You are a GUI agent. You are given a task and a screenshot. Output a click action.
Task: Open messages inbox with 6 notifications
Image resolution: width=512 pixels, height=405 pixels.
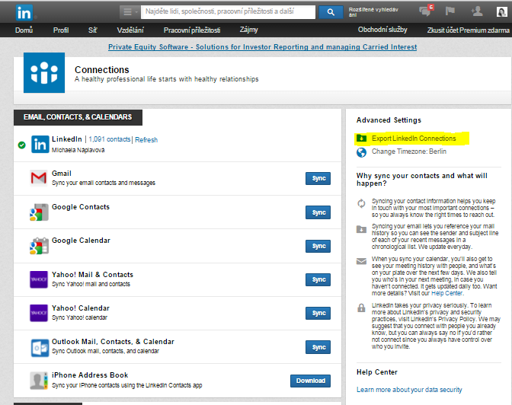pos(426,11)
